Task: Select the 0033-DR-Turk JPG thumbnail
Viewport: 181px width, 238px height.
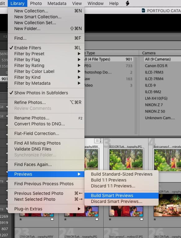Action: 126,158
